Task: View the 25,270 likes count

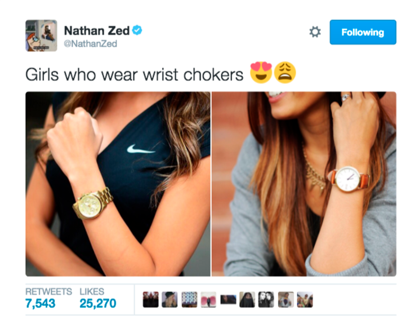Action: (x=98, y=303)
